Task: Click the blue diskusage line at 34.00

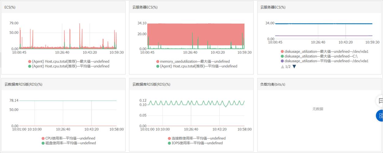Action: (x=323, y=24)
